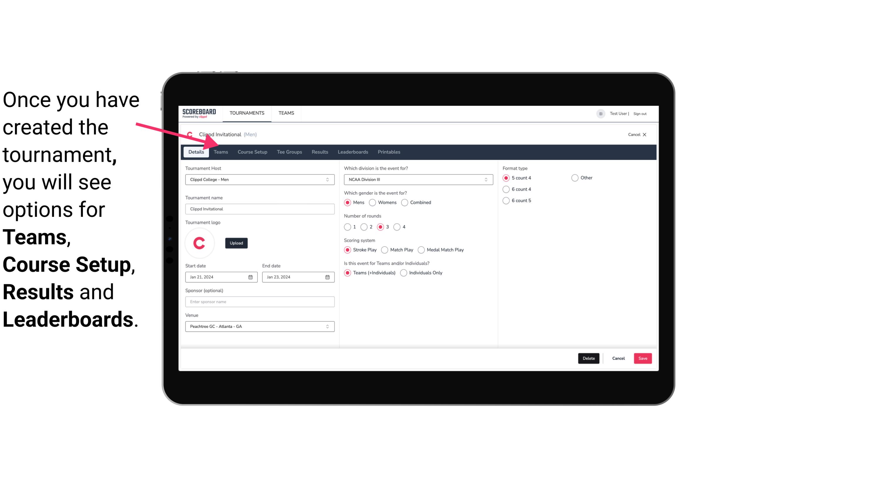Viewport: 887px width, 477px height.
Task: Navigate to the Leaderboards tab
Action: tap(353, 151)
